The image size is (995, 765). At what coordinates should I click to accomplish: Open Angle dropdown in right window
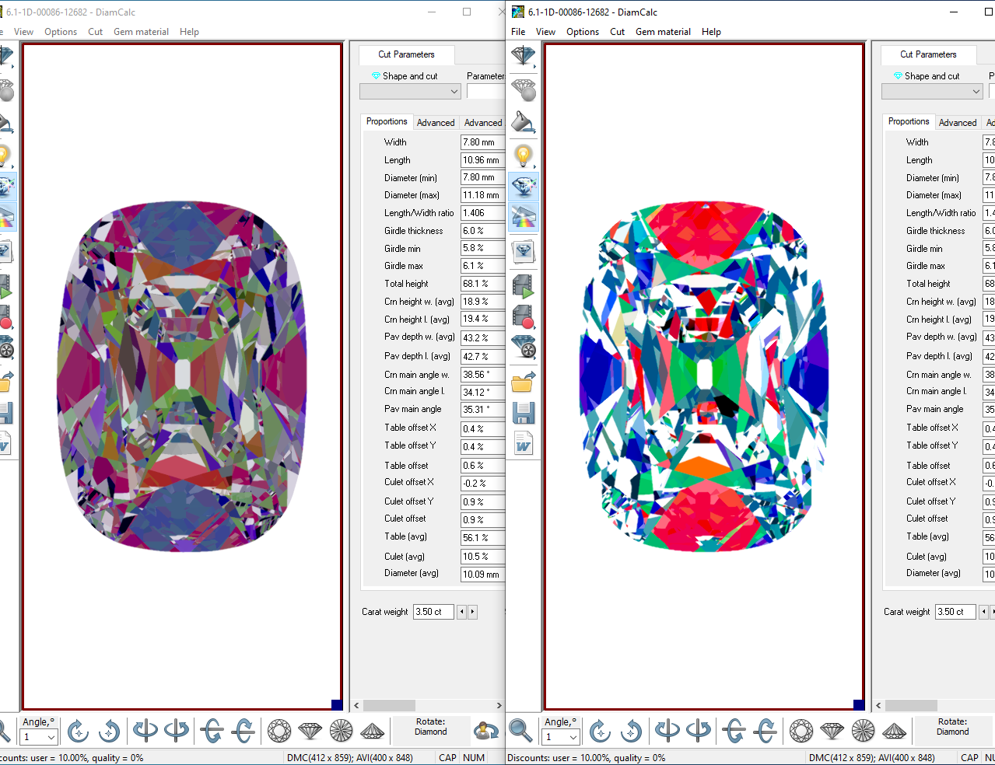pyautogui.click(x=573, y=737)
